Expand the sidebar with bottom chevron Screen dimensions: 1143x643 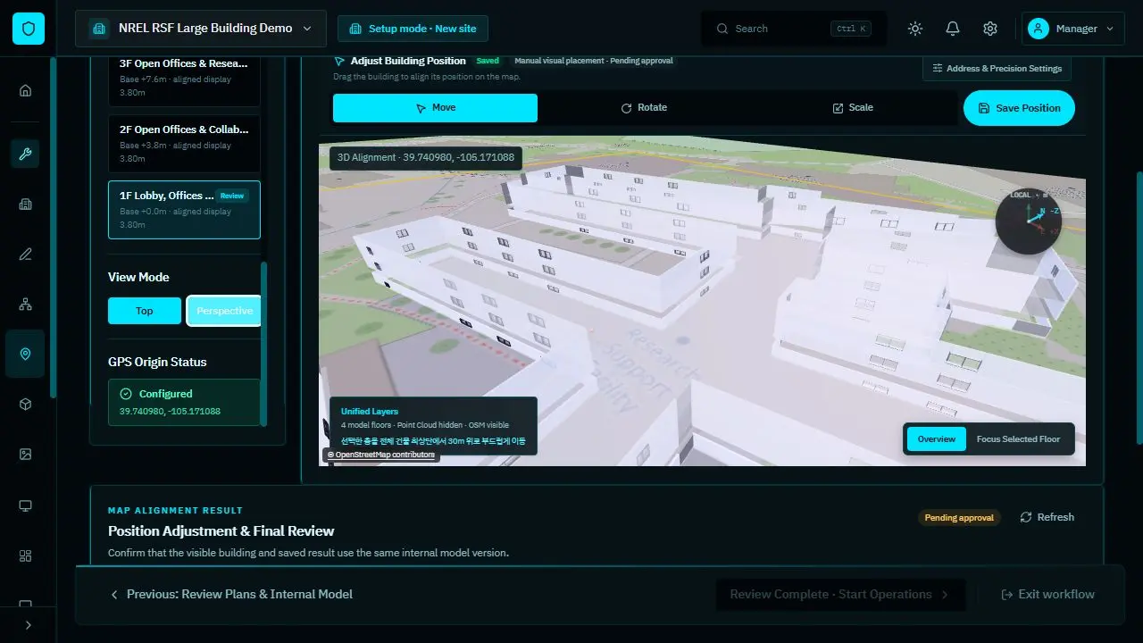pos(28,625)
